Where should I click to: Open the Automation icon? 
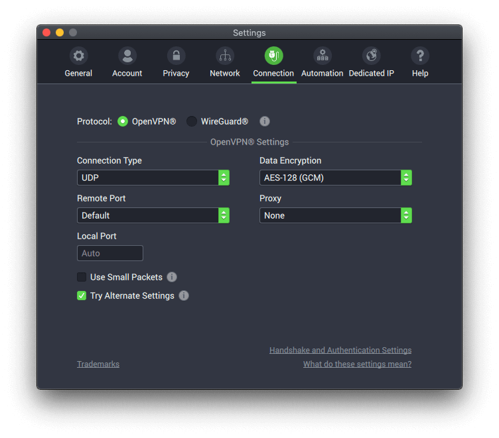tap(322, 56)
